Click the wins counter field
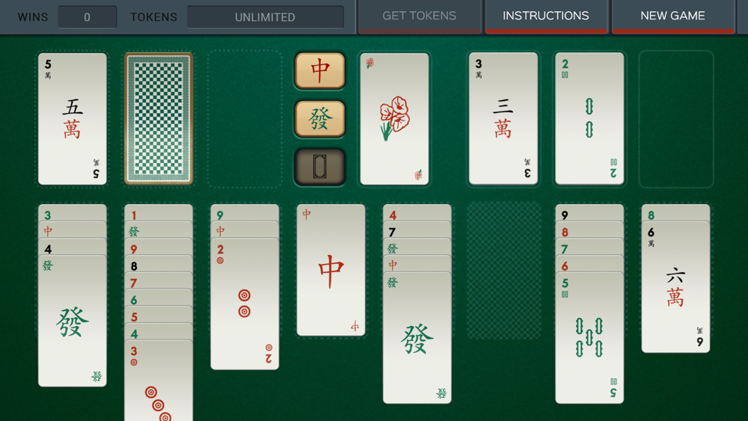The image size is (748, 421). 88,17
